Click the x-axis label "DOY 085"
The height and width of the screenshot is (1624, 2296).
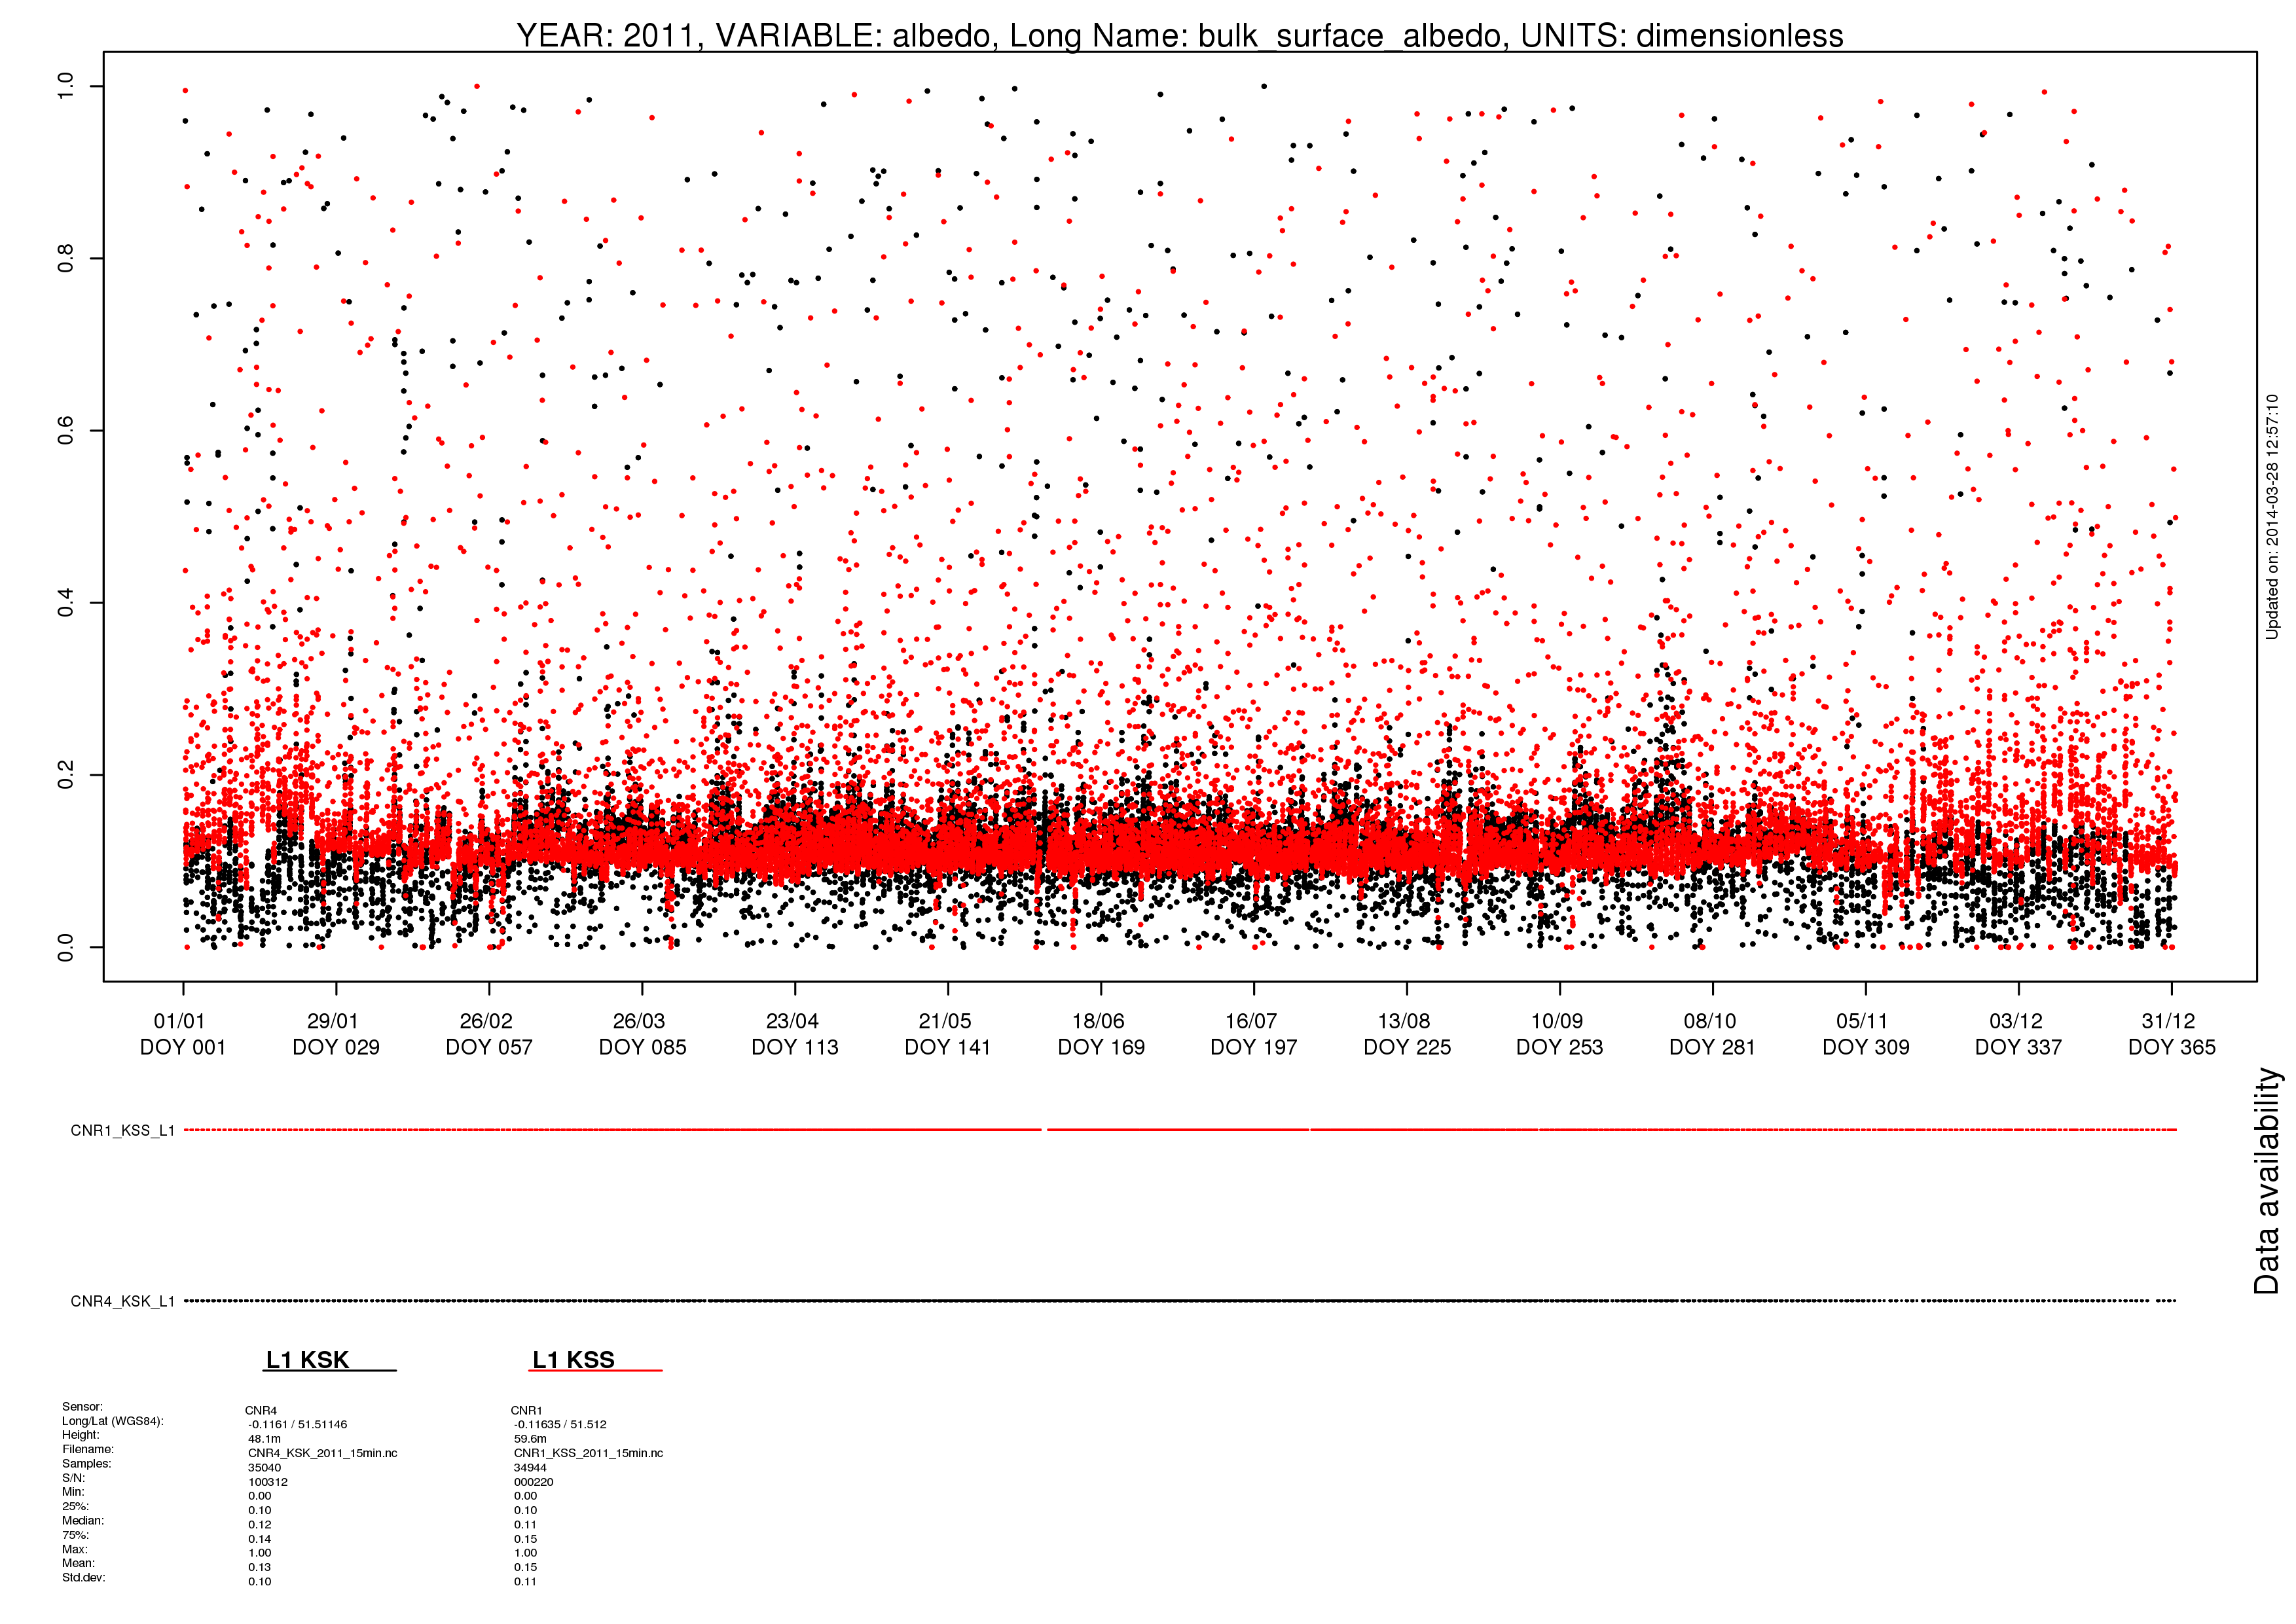pyautogui.click(x=642, y=1047)
